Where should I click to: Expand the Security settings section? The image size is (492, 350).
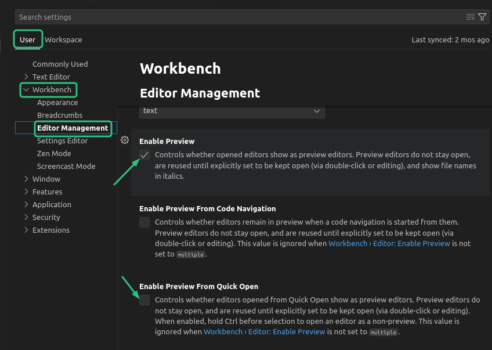click(x=26, y=217)
